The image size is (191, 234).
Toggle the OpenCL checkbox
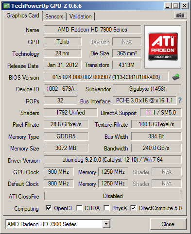(49, 208)
